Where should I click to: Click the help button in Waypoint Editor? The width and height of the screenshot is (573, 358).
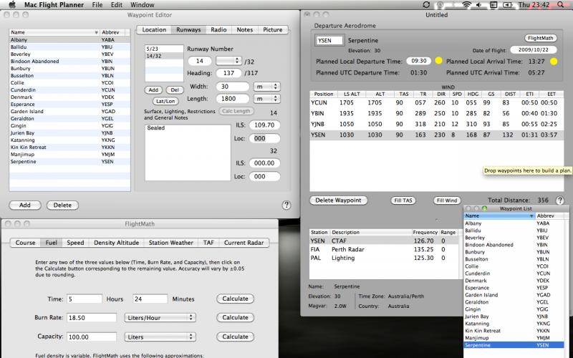click(x=286, y=205)
